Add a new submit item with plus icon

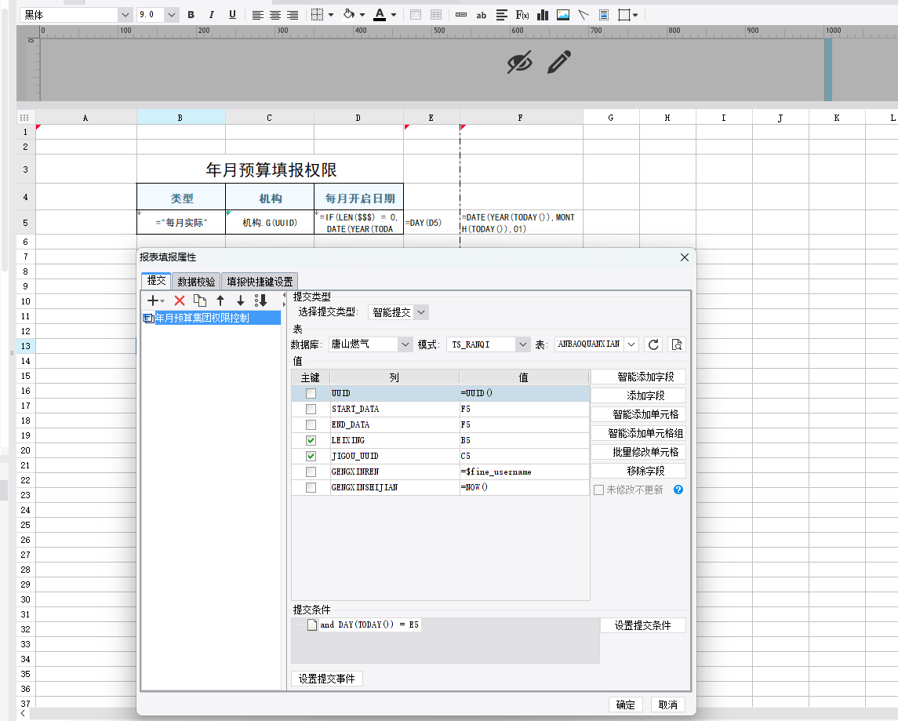(152, 300)
